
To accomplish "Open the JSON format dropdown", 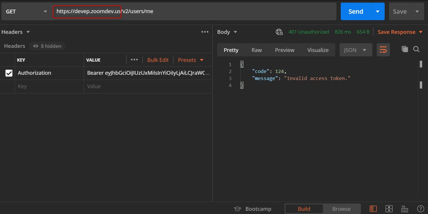I will click(x=356, y=50).
